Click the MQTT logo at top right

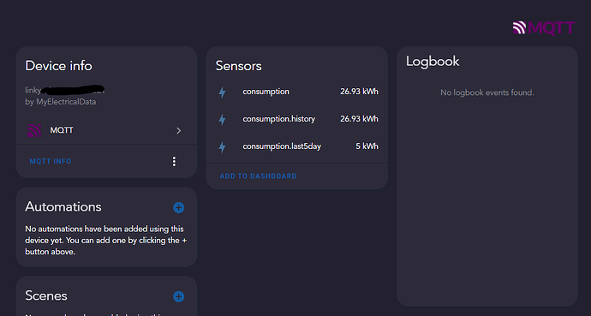[x=544, y=27]
